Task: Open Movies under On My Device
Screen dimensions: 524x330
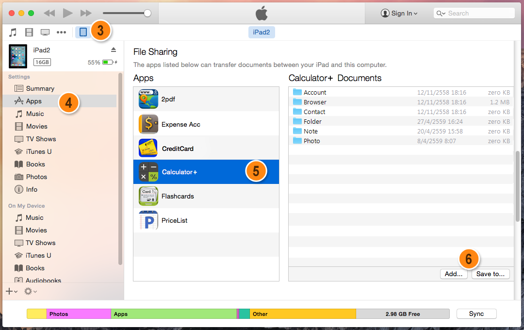Action: pyautogui.click(x=60, y=231)
